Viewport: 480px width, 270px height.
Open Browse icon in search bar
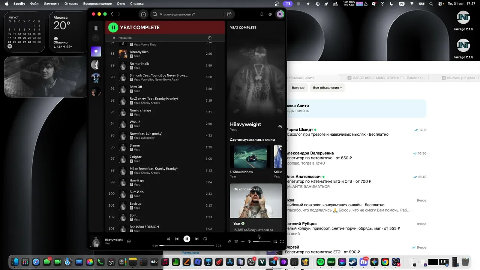[229, 14]
